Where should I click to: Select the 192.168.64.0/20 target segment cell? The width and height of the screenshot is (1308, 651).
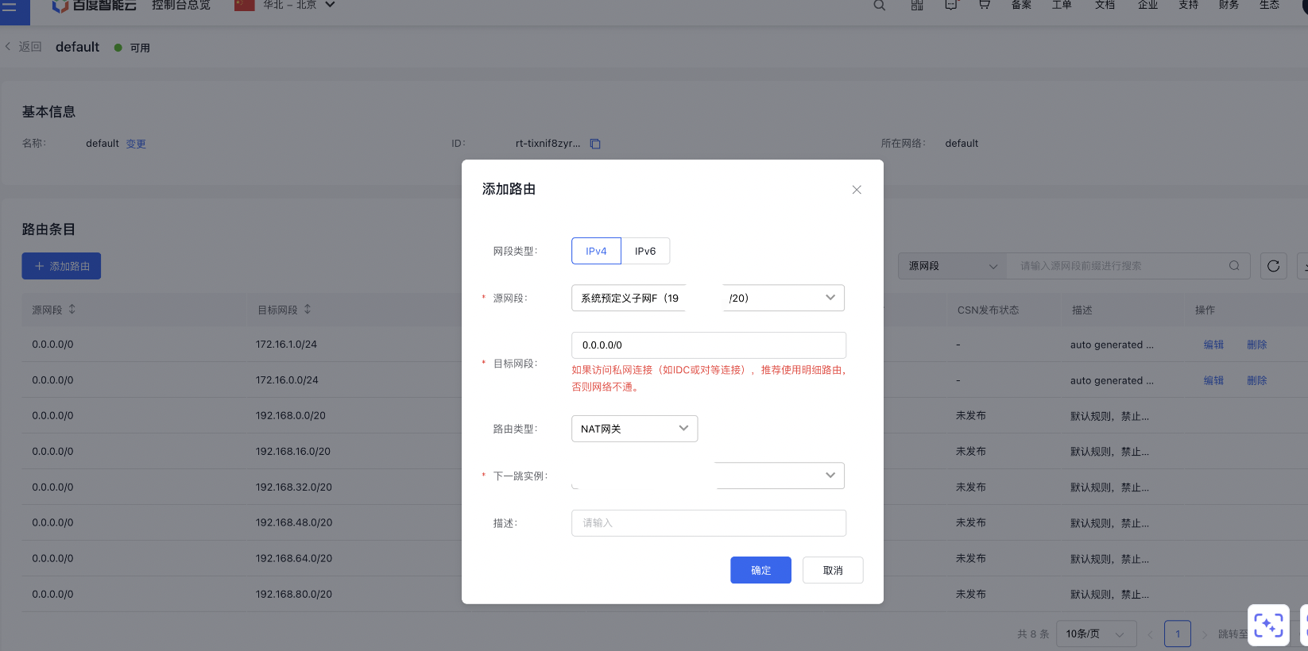pos(294,558)
